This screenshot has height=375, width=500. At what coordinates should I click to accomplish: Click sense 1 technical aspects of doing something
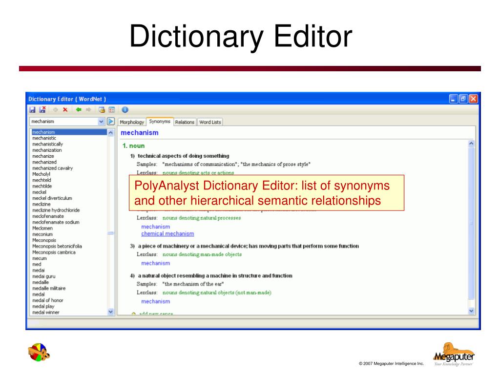tap(183, 156)
